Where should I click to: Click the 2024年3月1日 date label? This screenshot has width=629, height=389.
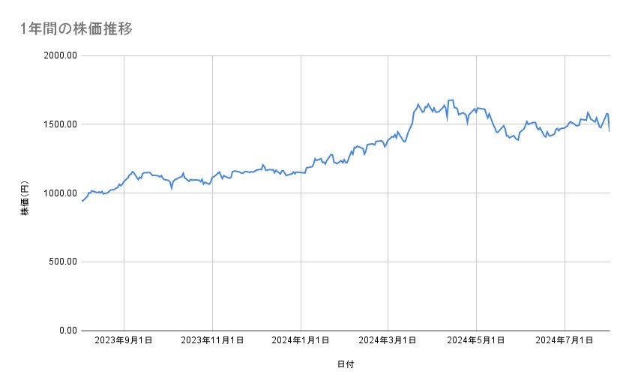(388, 340)
